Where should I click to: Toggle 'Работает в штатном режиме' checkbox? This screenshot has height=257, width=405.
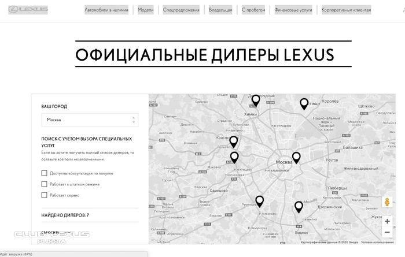(45, 184)
